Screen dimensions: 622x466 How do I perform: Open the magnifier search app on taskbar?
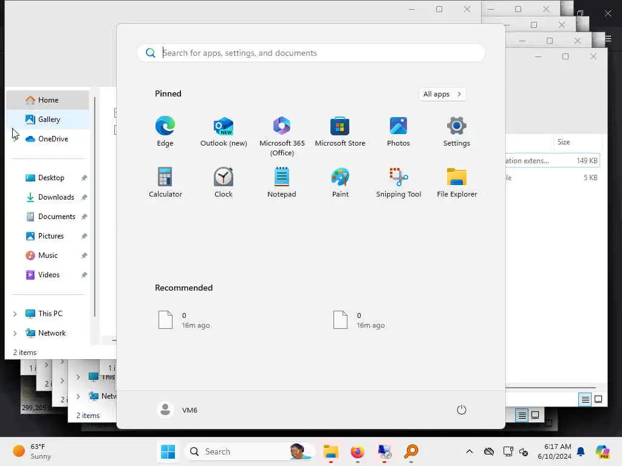point(411,451)
